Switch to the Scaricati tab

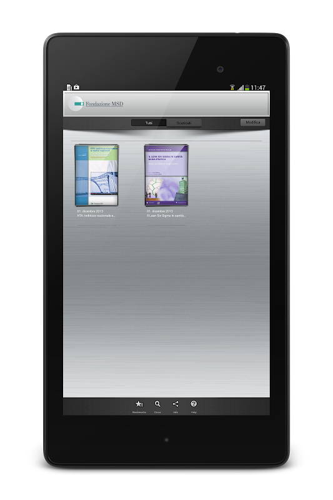(184, 122)
